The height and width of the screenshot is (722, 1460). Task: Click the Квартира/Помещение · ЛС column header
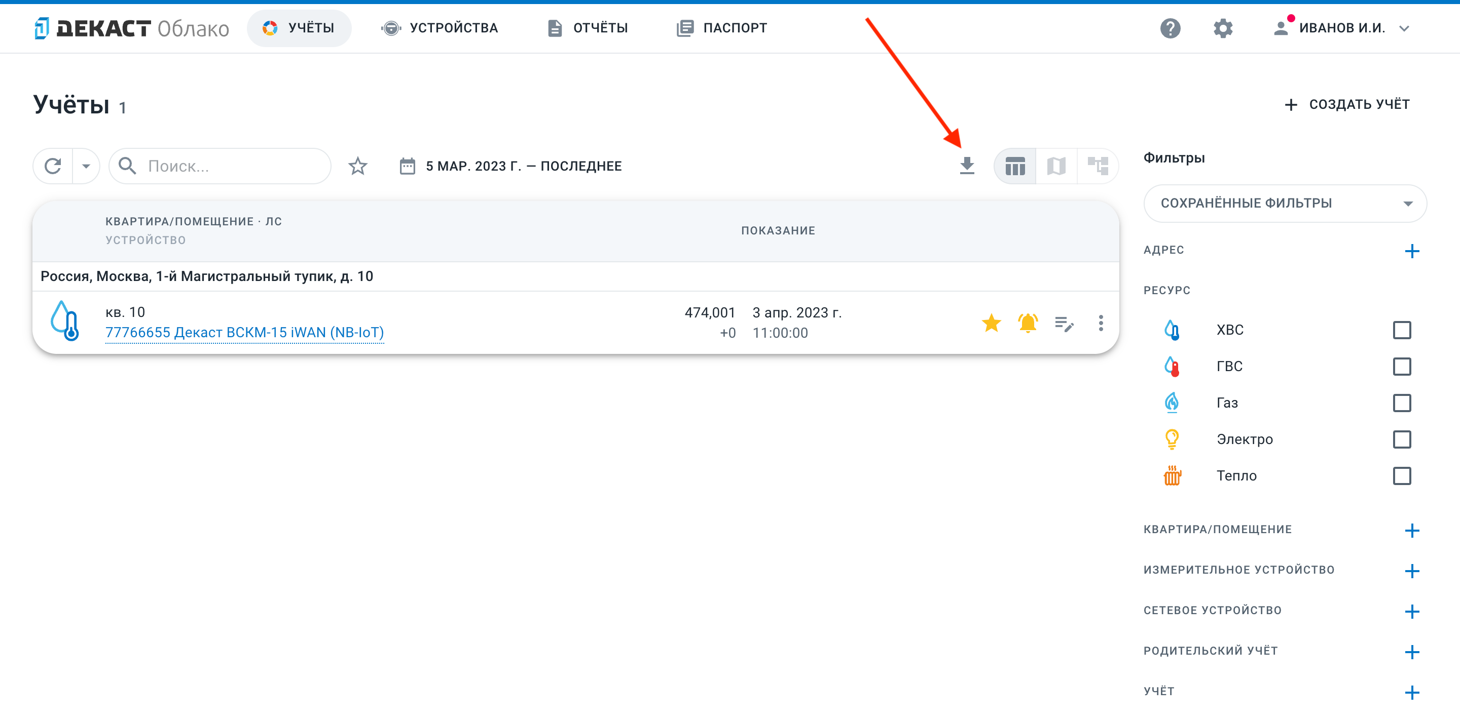[x=193, y=221]
